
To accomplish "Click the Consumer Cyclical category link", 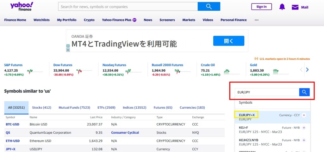I will 125,133.
